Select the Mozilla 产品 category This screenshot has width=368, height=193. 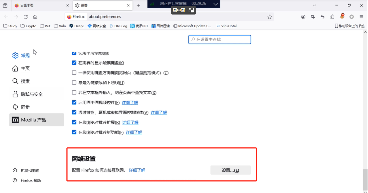[37, 120]
